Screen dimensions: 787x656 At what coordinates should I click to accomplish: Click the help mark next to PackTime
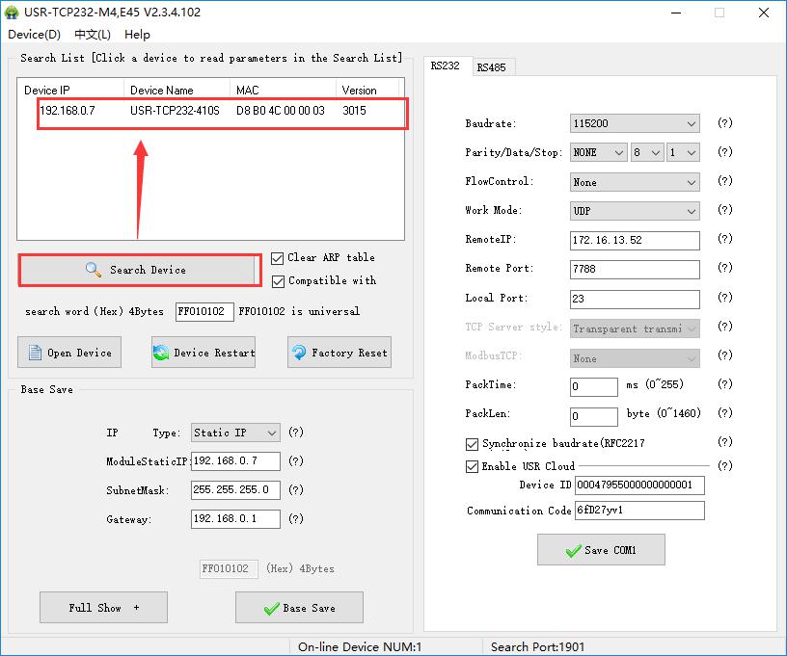pos(724,384)
